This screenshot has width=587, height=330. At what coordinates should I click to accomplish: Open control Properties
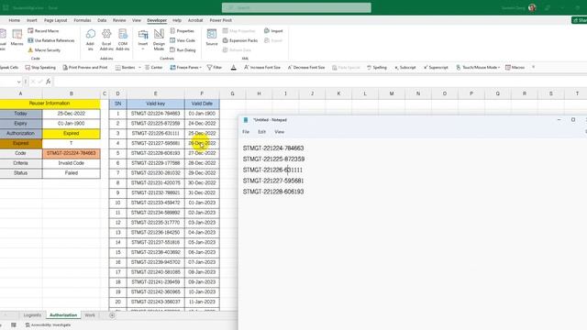click(x=182, y=30)
